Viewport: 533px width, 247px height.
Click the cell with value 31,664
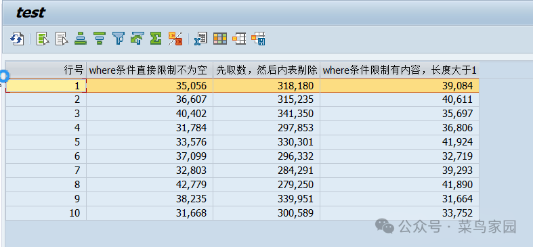pyautogui.click(x=400, y=199)
